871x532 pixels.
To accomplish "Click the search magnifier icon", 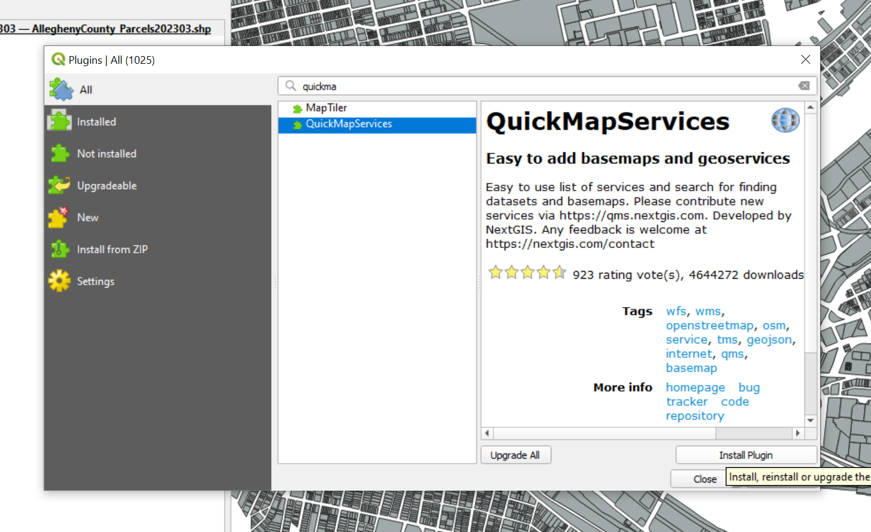I will 290,86.
